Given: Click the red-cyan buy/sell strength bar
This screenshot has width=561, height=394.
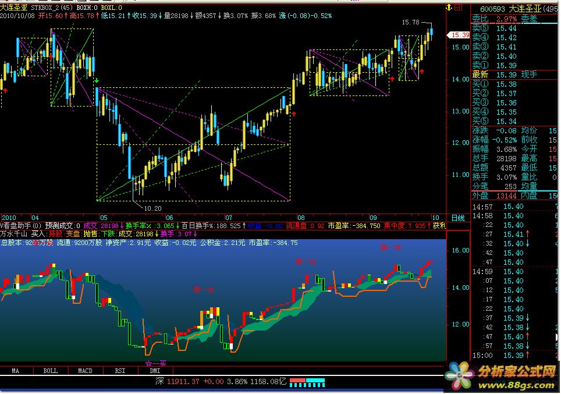Looking at the screenshot, I should [x=307, y=382].
